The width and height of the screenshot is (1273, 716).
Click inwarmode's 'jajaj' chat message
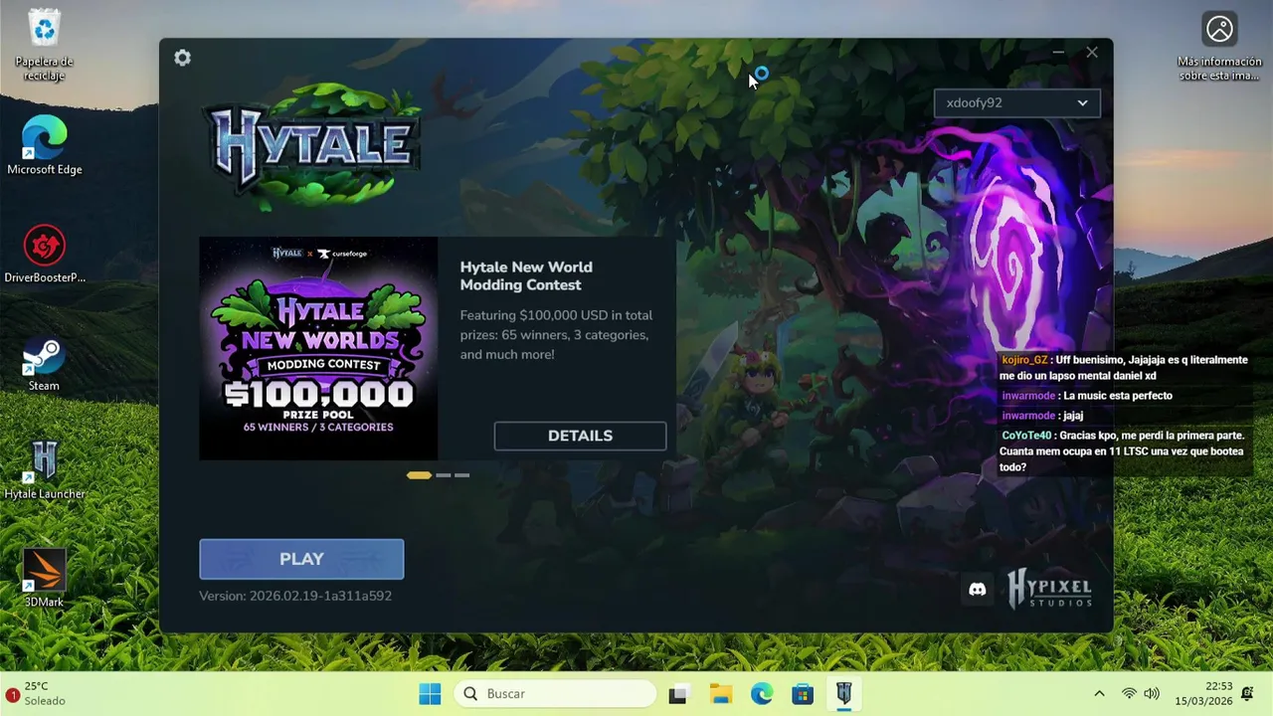[1042, 416]
